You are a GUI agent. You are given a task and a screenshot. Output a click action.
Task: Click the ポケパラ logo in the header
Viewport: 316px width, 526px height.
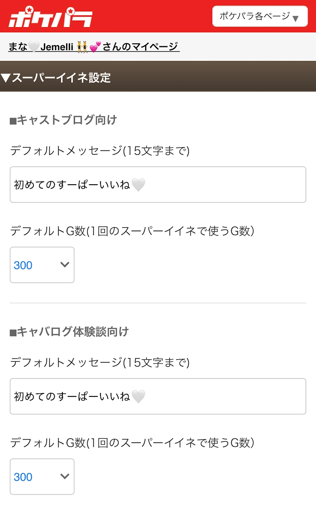pos(50,18)
